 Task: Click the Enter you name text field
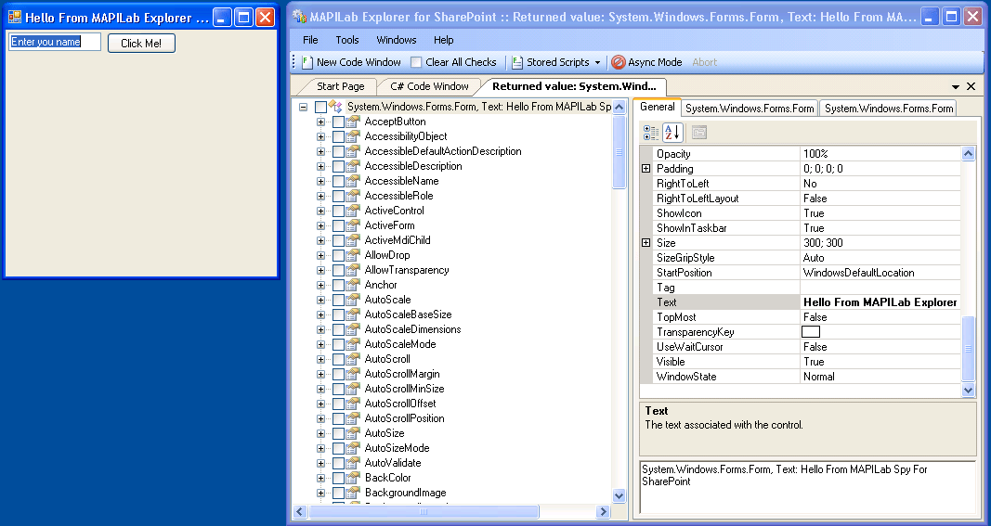55,42
